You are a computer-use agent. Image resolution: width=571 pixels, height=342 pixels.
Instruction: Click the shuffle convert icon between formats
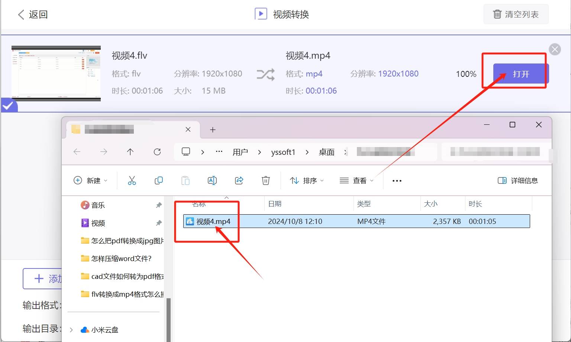[x=265, y=74]
